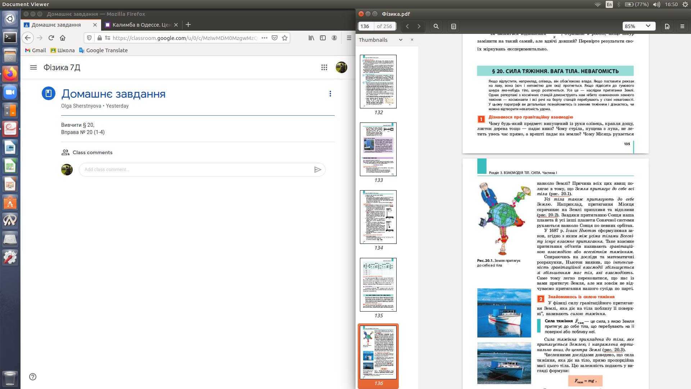Open the assignment three-dot options menu
The image size is (691, 389).
coord(330,94)
